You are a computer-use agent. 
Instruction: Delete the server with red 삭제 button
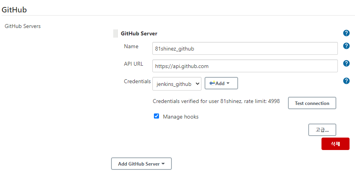click(335, 144)
